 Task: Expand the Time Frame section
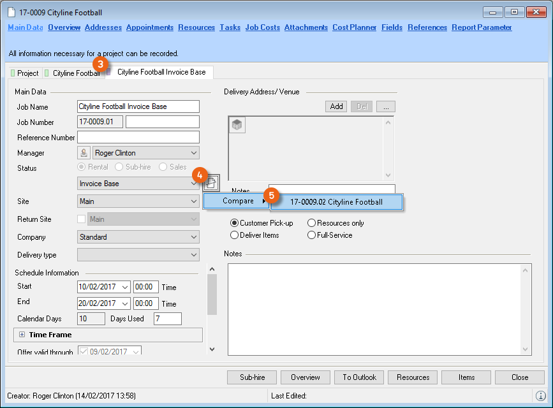coord(22,335)
